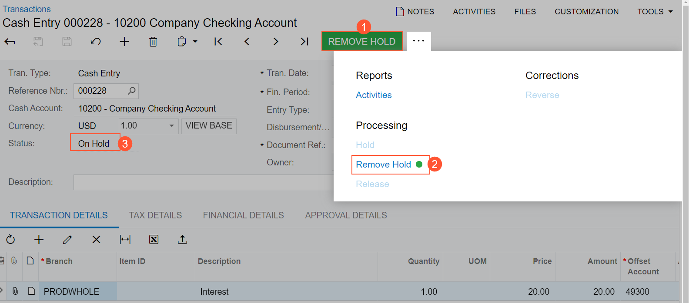Open the currency rate dropdown

(172, 126)
